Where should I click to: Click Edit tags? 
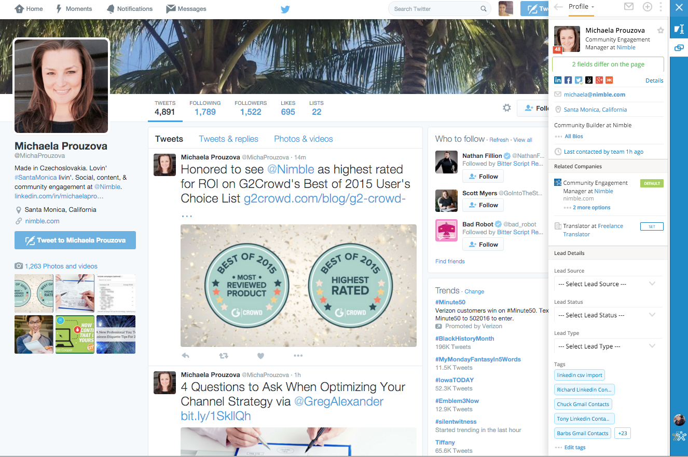tap(575, 448)
